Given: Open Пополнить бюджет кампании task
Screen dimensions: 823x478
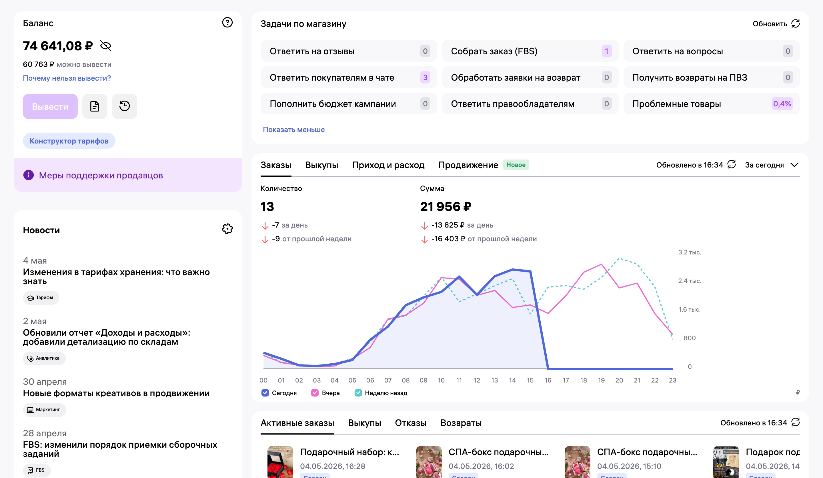Looking at the screenshot, I should (349, 103).
